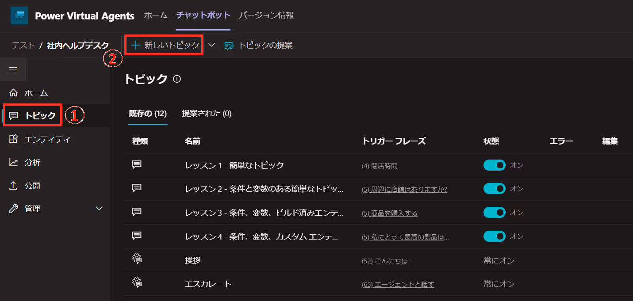633x301 pixels.
Task: Click the topic icon in the レッスン 2 row
Action: point(137,188)
